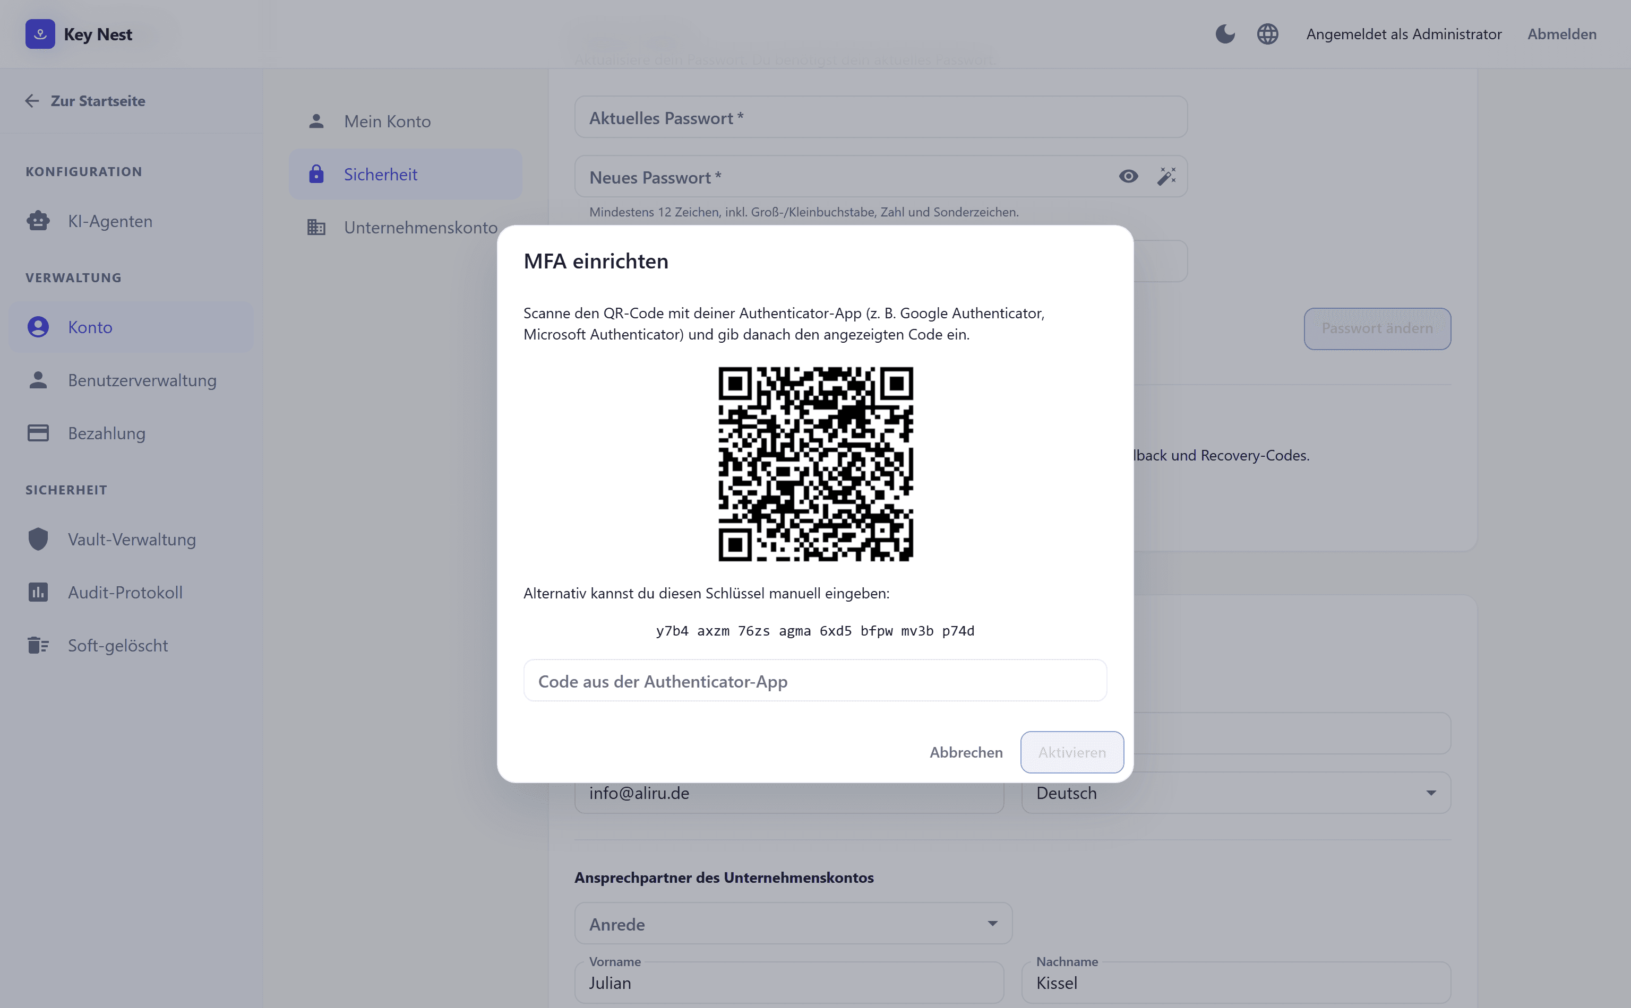Open the Deutsch language dropdown
This screenshot has height=1008, width=1631.
(1236, 793)
